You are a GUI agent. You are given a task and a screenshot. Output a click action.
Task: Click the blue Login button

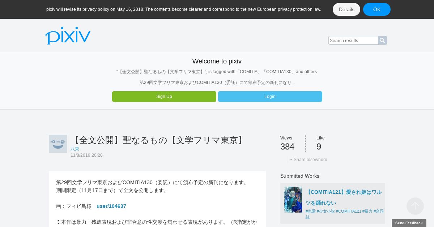point(270,97)
